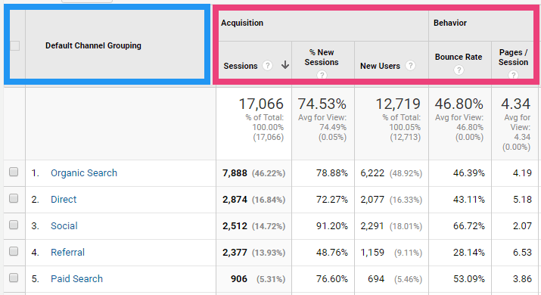The width and height of the screenshot is (541, 295).
Task: Tick the select-all checkbox in header
Action: [14, 45]
